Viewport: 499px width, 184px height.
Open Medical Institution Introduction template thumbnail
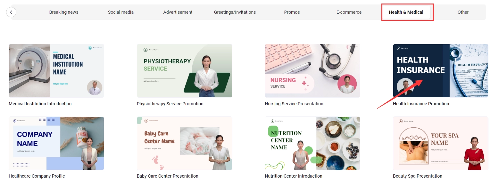(x=56, y=71)
